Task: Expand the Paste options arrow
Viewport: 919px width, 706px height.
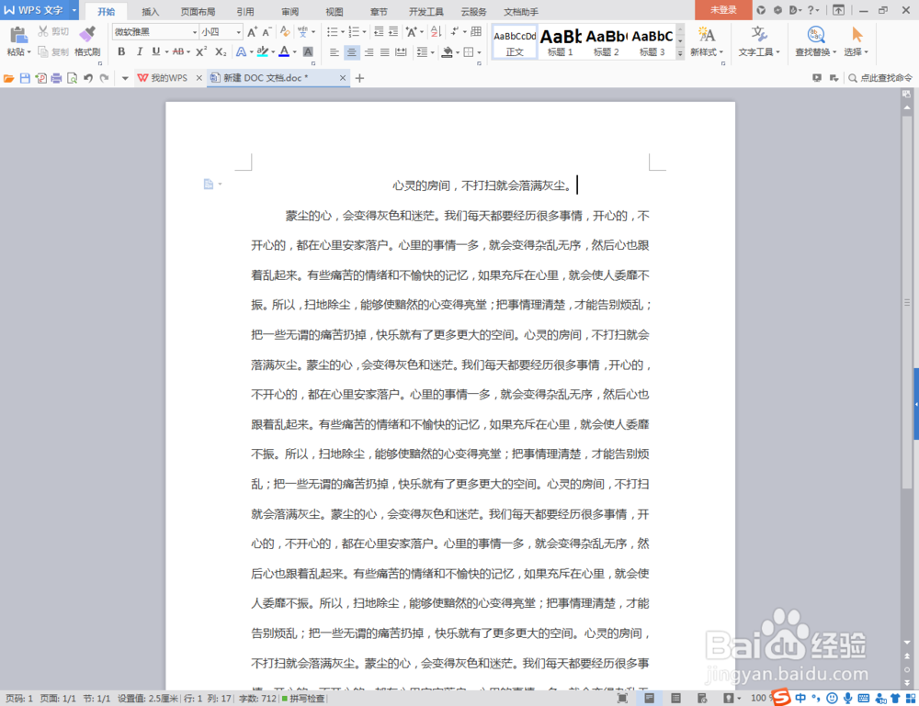Action: 28,52
